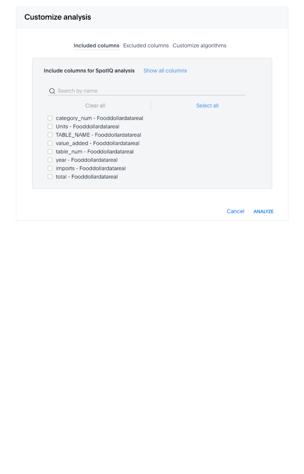
Task: Switch to the Included columns tab
Action: (96, 45)
